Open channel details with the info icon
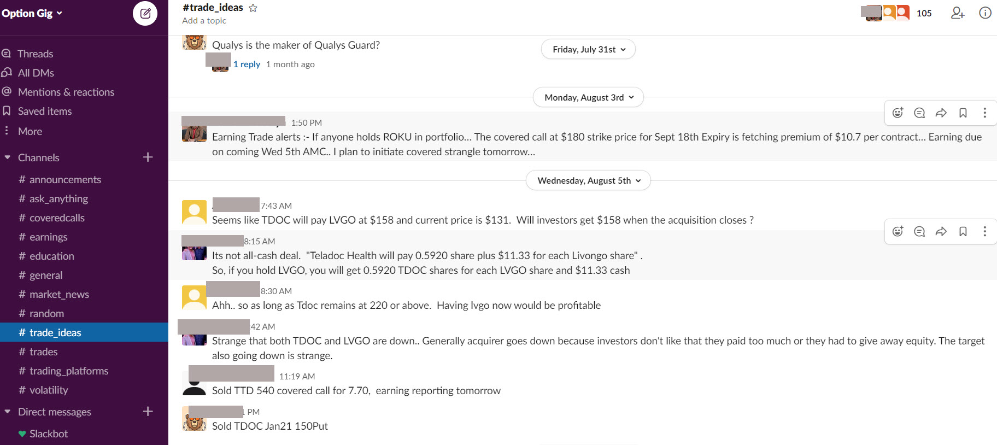The width and height of the screenshot is (997, 445). click(985, 13)
